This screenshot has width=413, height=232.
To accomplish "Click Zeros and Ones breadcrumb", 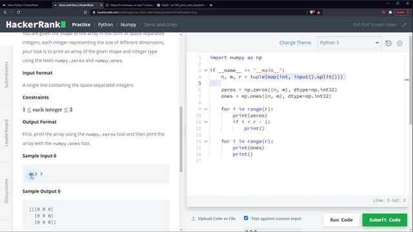I will coord(160,24).
